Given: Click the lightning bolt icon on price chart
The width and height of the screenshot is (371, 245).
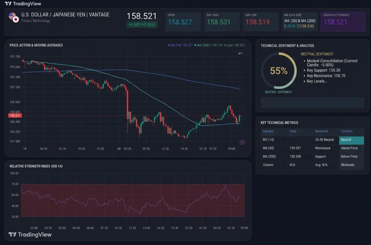Looking at the screenshot, I should tap(242, 142).
